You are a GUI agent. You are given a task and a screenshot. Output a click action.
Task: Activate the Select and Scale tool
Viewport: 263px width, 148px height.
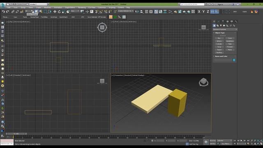64,12
